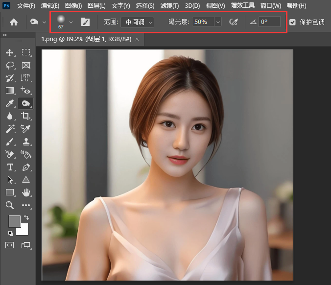Select the Clone Stamp tool
331x285 pixels.
pos(26,142)
